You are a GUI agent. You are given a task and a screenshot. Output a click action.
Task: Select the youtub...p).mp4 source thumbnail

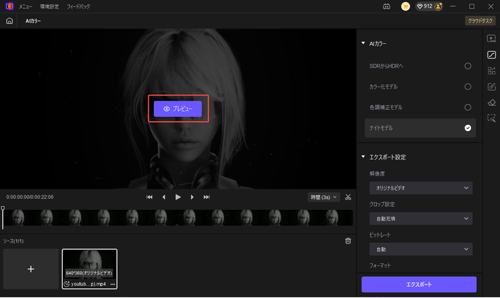coord(89,269)
